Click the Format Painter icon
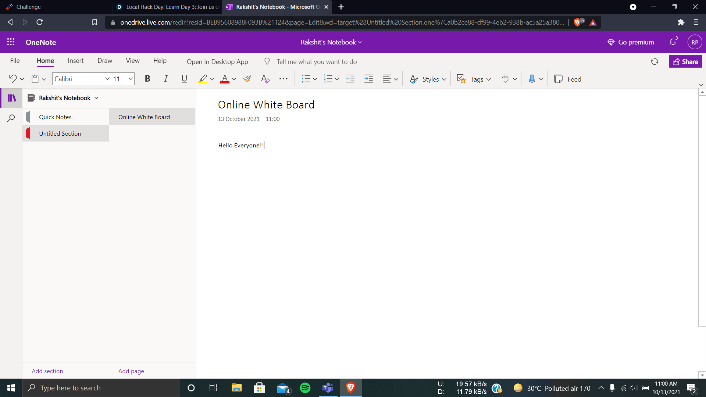This screenshot has width=706, height=397. [247, 79]
